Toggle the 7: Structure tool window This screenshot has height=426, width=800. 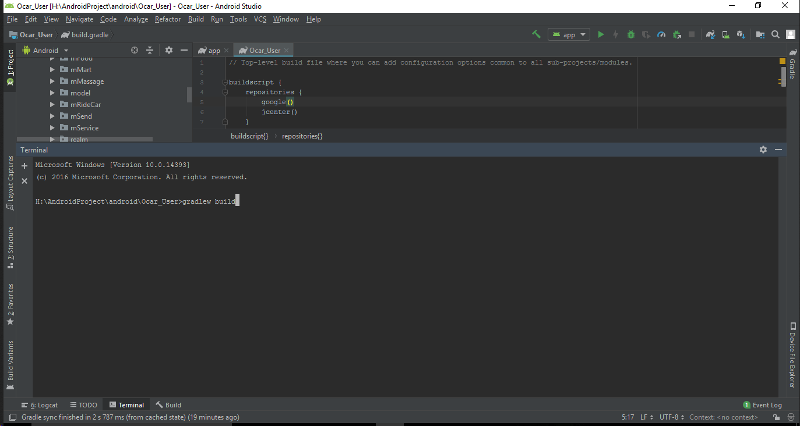10,247
